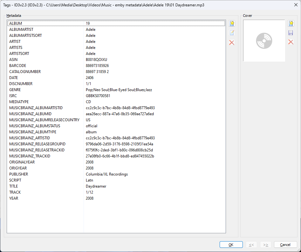Select the TRACK field name
301x252 pixels.
click(15, 192)
